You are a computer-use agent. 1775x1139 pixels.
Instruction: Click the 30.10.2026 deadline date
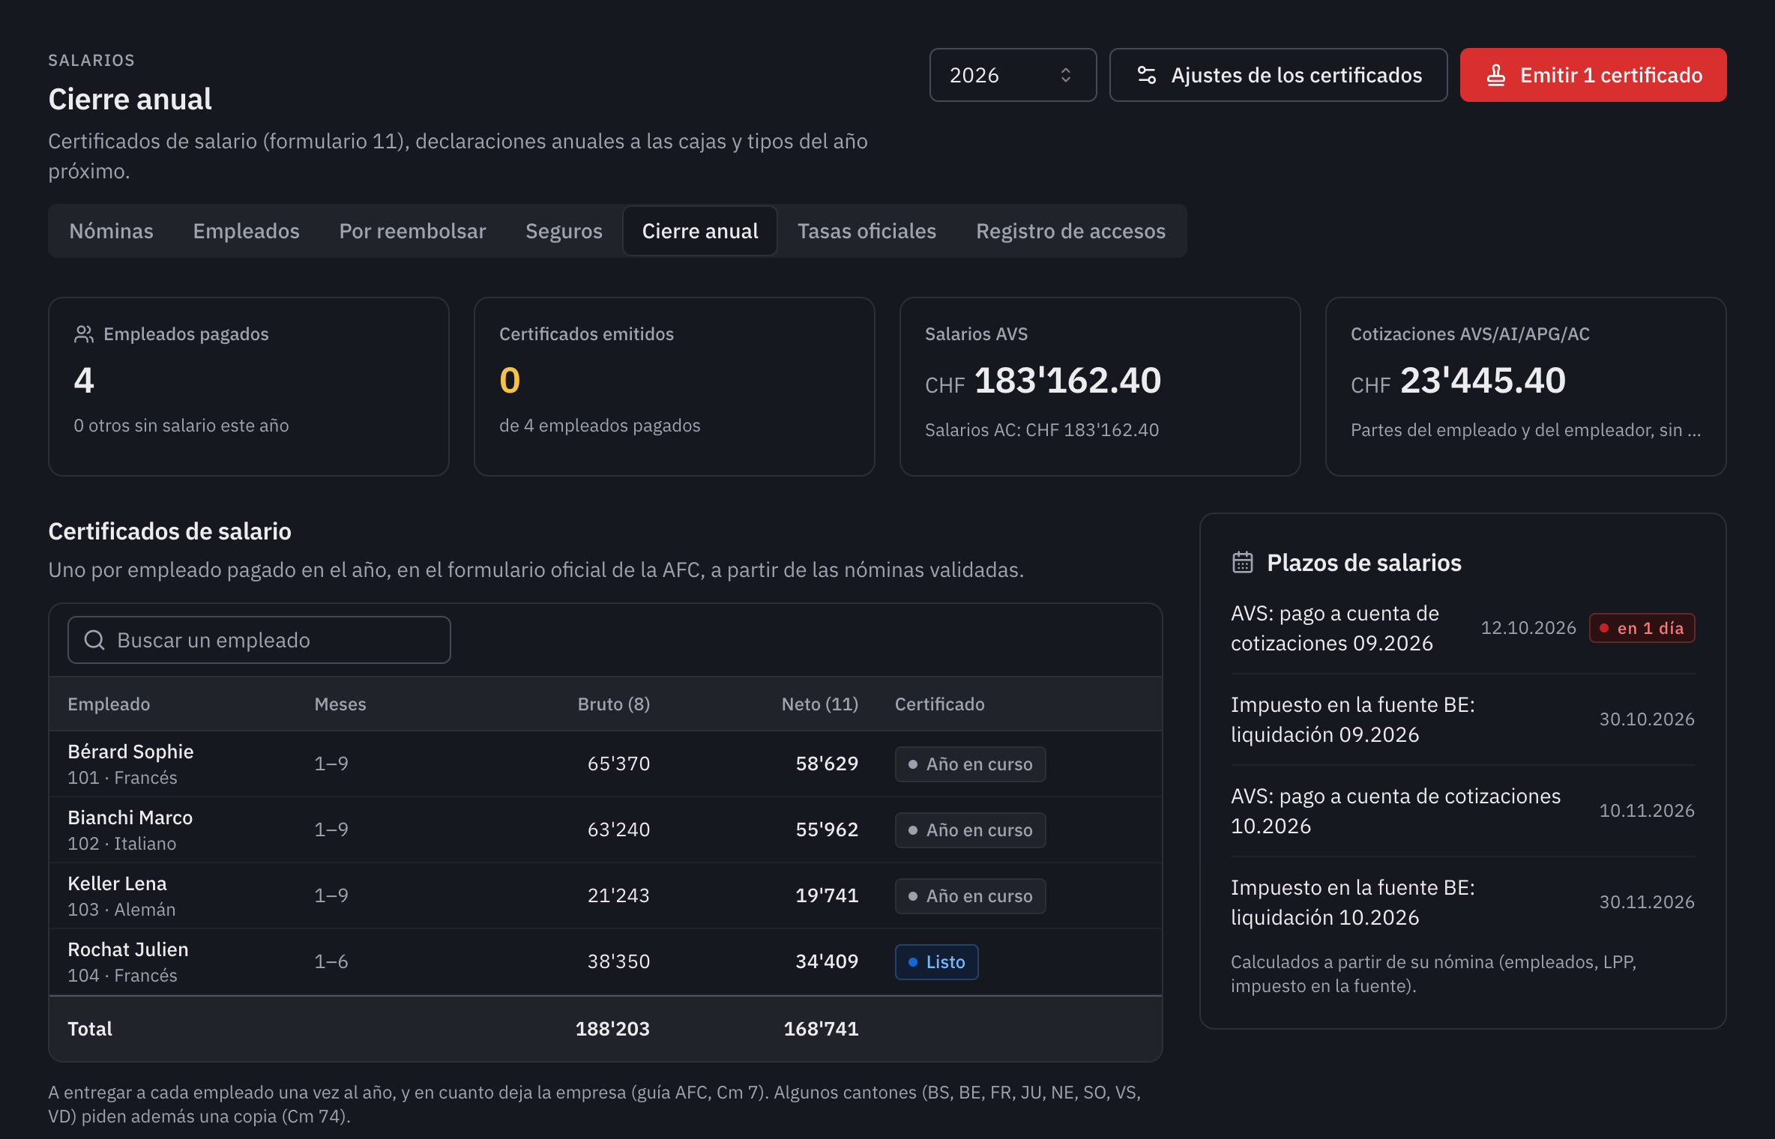pyautogui.click(x=1647, y=719)
